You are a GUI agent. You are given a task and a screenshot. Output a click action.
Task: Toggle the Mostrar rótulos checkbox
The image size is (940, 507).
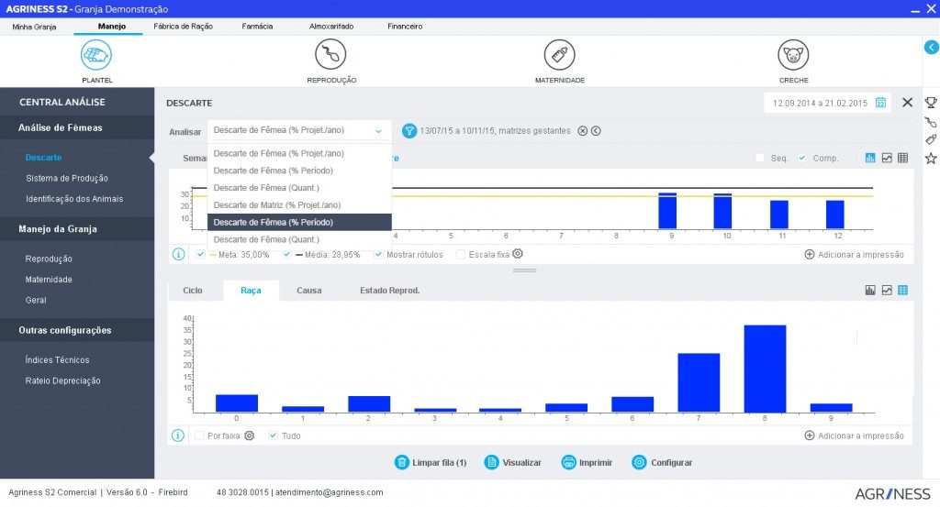[x=380, y=254]
